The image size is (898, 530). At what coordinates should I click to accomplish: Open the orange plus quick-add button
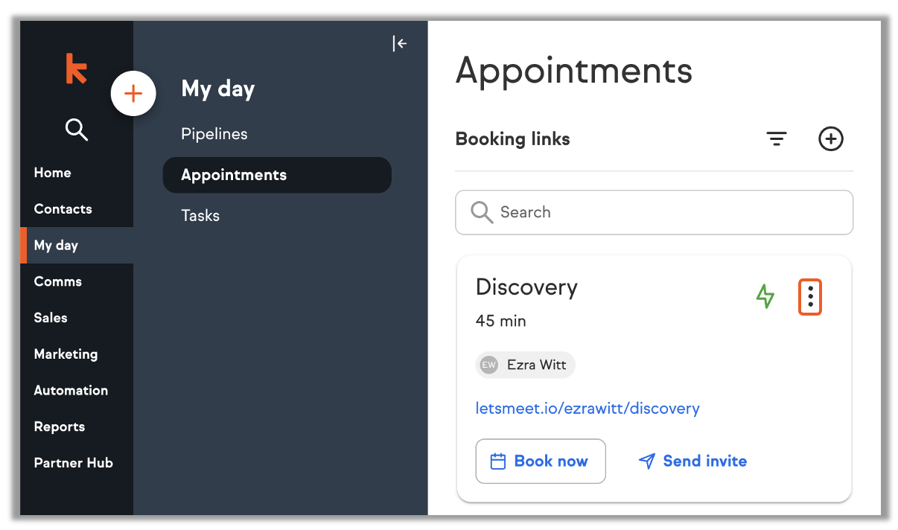(x=133, y=94)
